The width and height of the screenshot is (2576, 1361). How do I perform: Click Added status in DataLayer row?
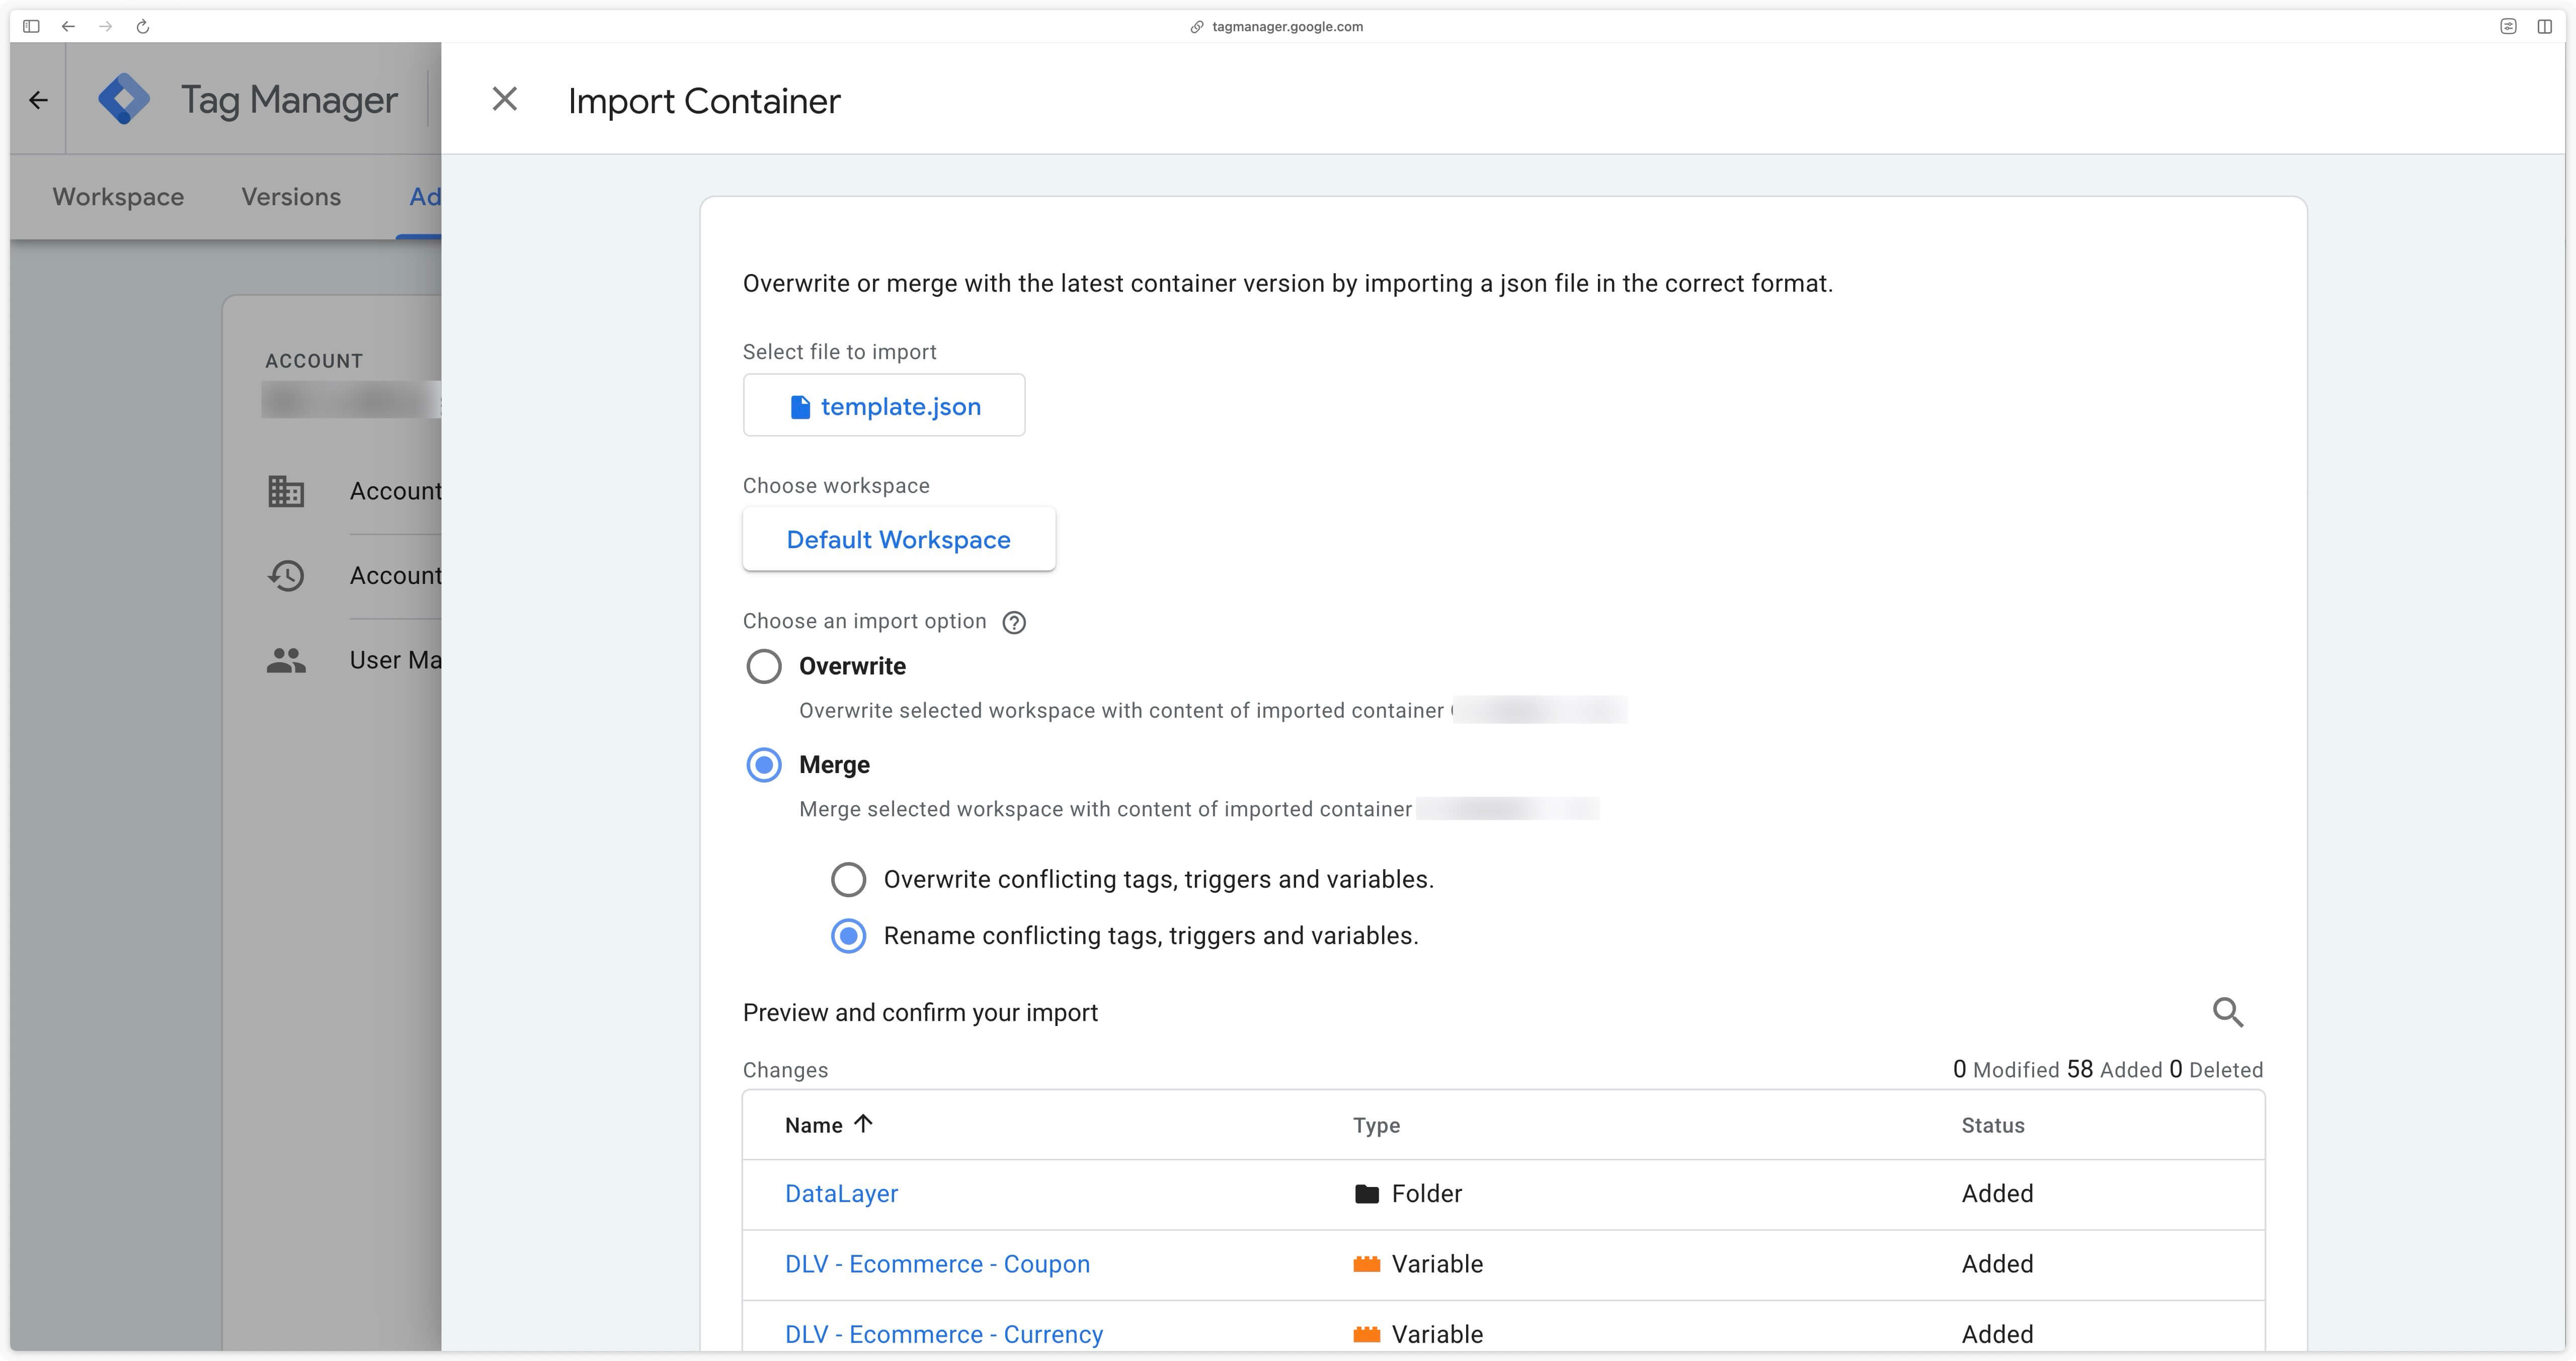(x=1997, y=1194)
